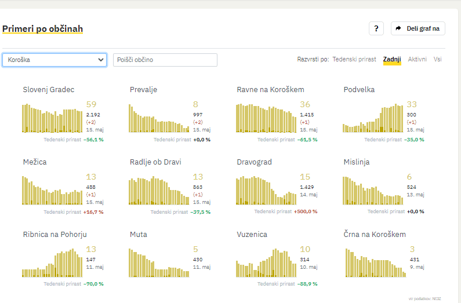Image resolution: width=461 pixels, height=303 pixels.
Task: Open the Mežica municipality title
Action: [34, 162]
